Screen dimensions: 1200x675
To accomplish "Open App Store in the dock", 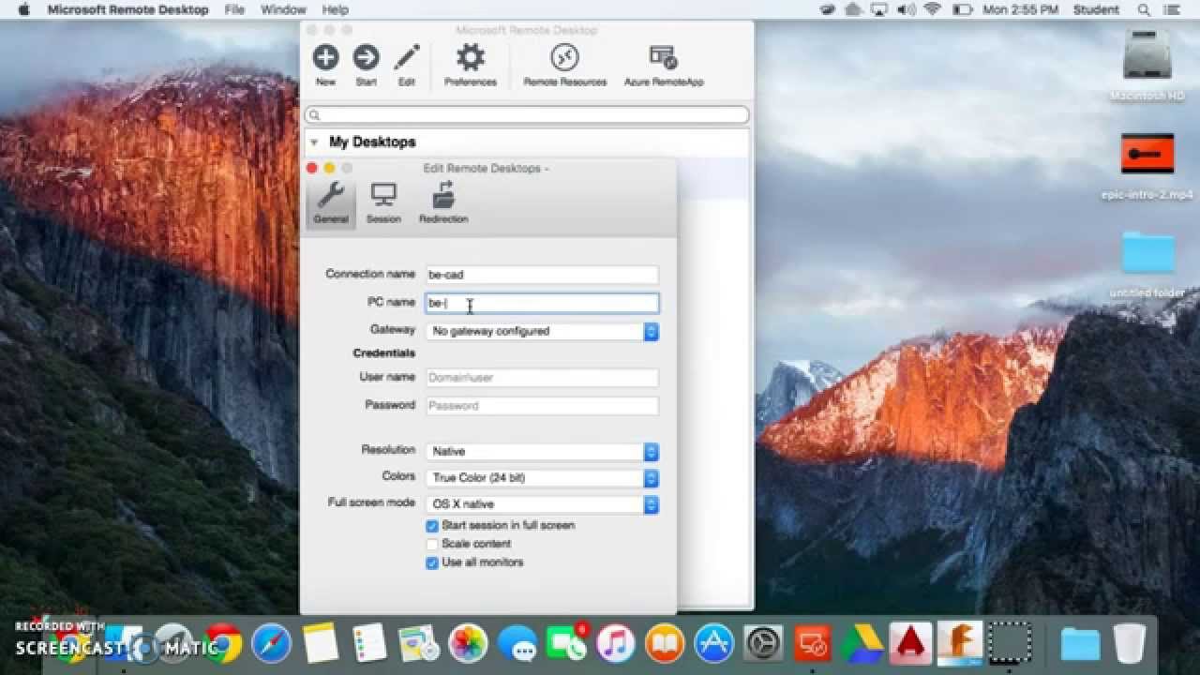I will click(713, 643).
